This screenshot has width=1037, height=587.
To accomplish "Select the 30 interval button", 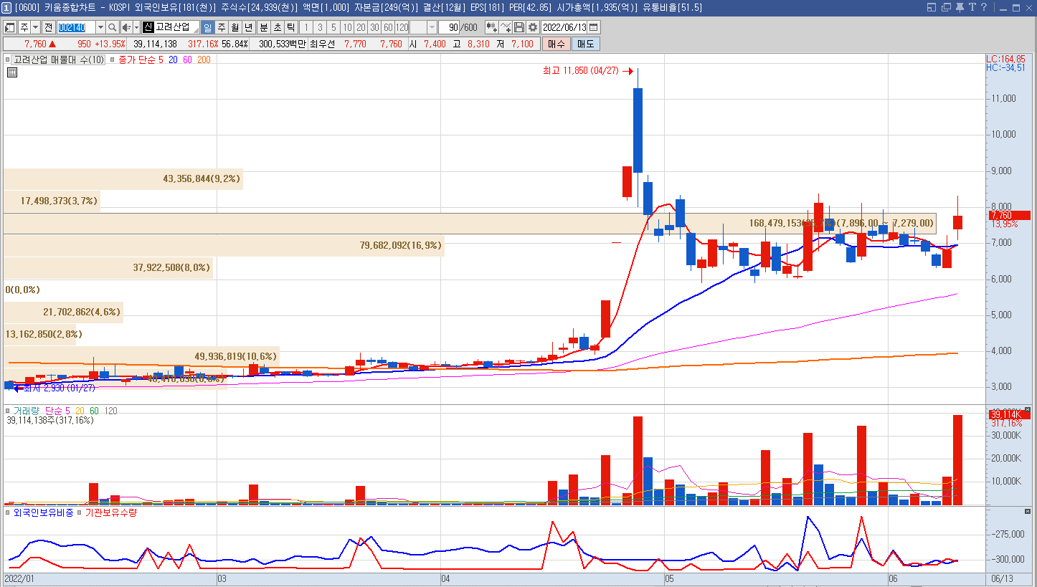I will click(374, 27).
